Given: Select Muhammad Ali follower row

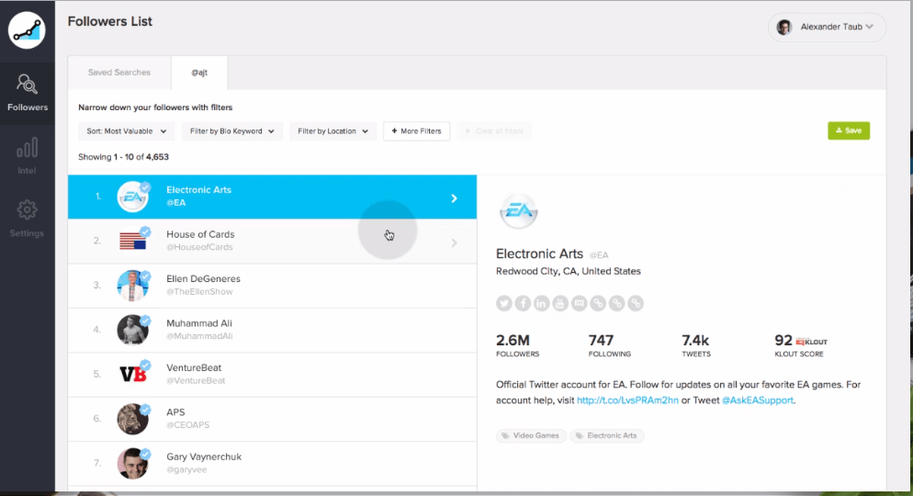Looking at the screenshot, I should [273, 330].
